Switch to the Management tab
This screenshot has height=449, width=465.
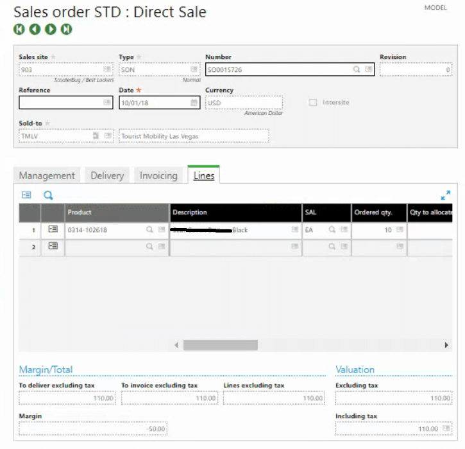point(47,175)
